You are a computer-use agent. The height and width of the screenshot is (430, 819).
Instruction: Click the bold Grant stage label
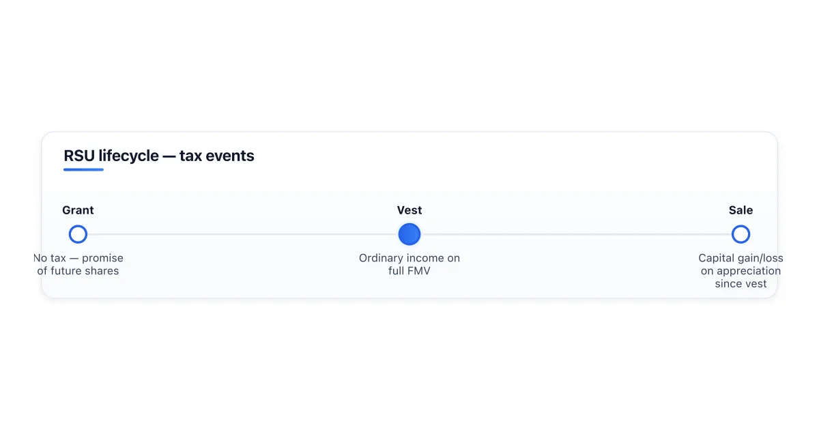point(78,210)
